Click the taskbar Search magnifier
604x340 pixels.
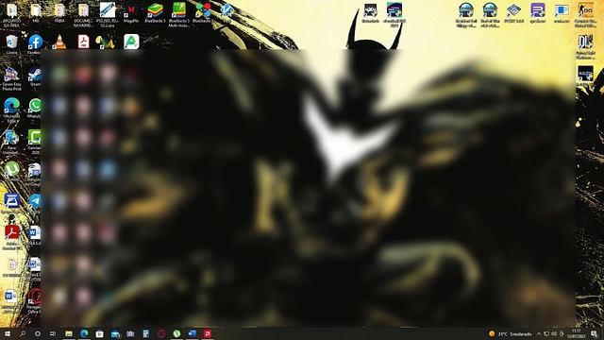point(23,333)
